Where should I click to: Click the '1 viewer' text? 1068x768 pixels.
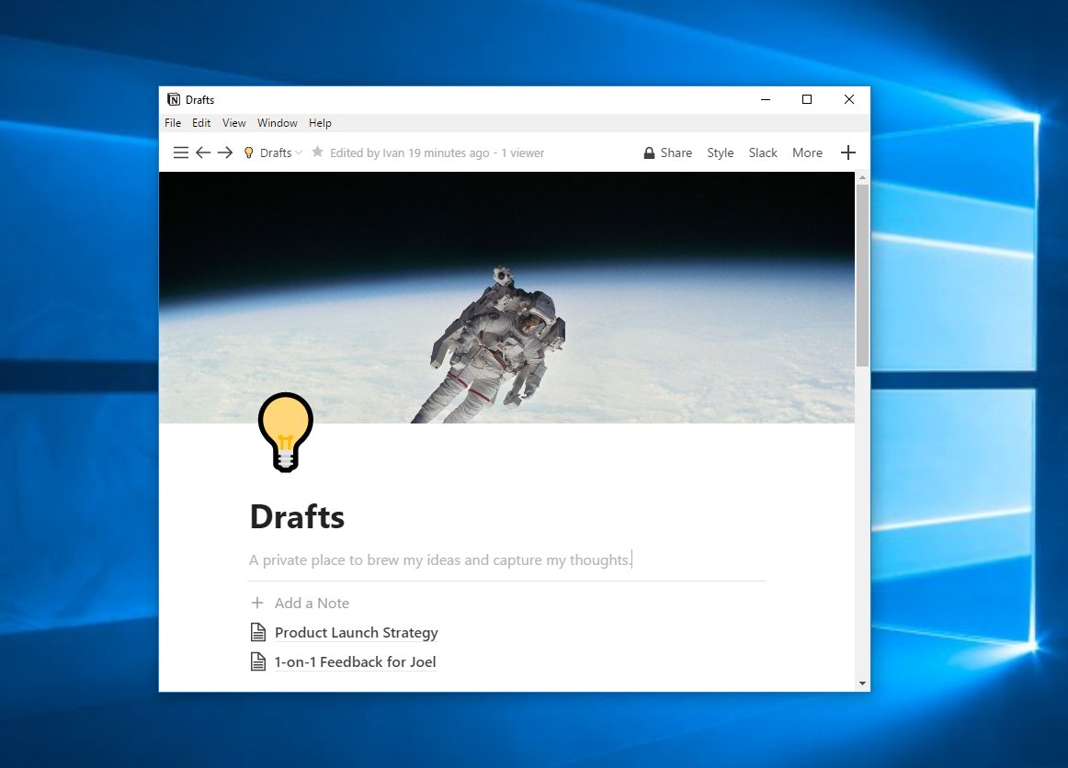coord(522,152)
